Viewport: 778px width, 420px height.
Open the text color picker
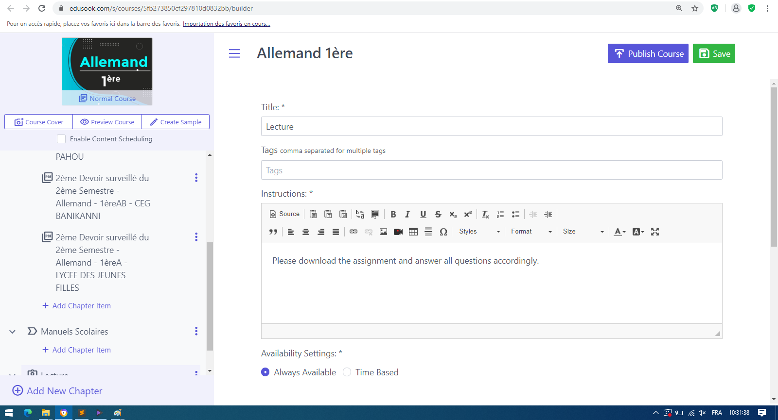point(619,232)
